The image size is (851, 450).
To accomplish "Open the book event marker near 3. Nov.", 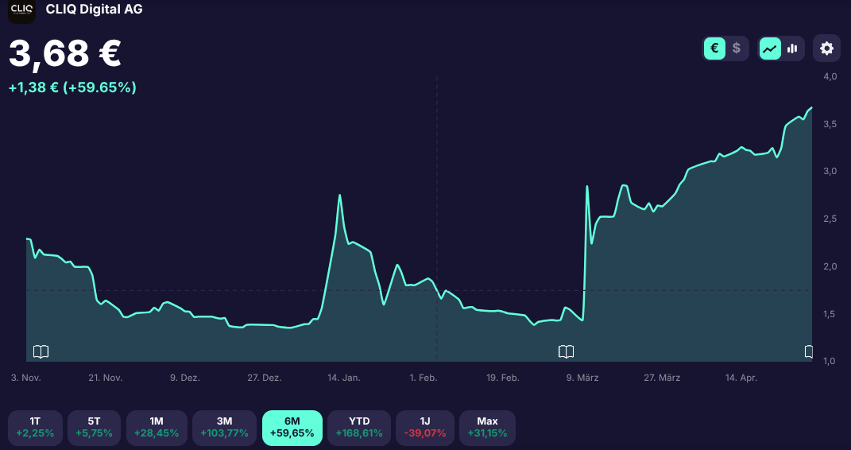I will 41,351.
